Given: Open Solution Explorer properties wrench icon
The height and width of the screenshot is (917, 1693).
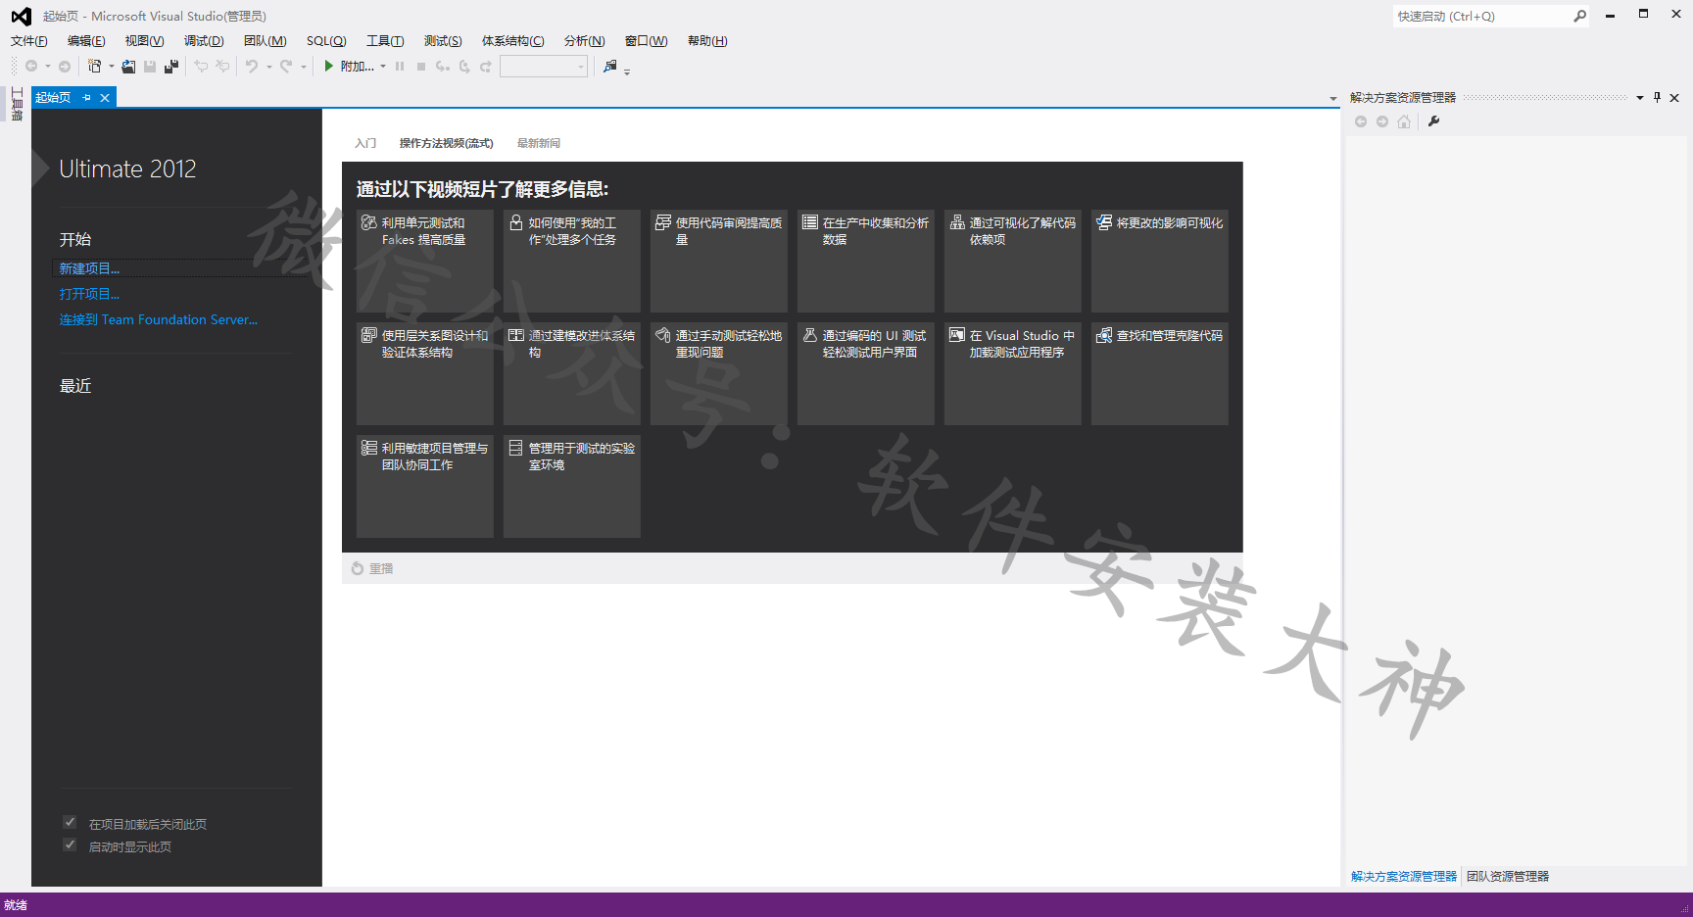Looking at the screenshot, I should 1434,121.
